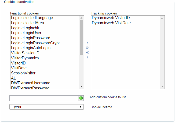Pick DWExtranetUsername in the list

tap(30, 83)
